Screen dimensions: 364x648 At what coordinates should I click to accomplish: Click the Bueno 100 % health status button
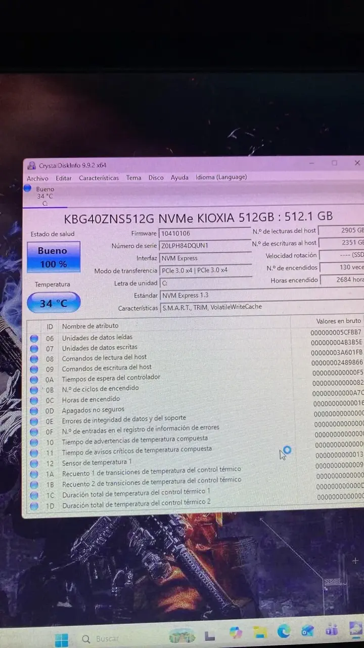tap(53, 257)
